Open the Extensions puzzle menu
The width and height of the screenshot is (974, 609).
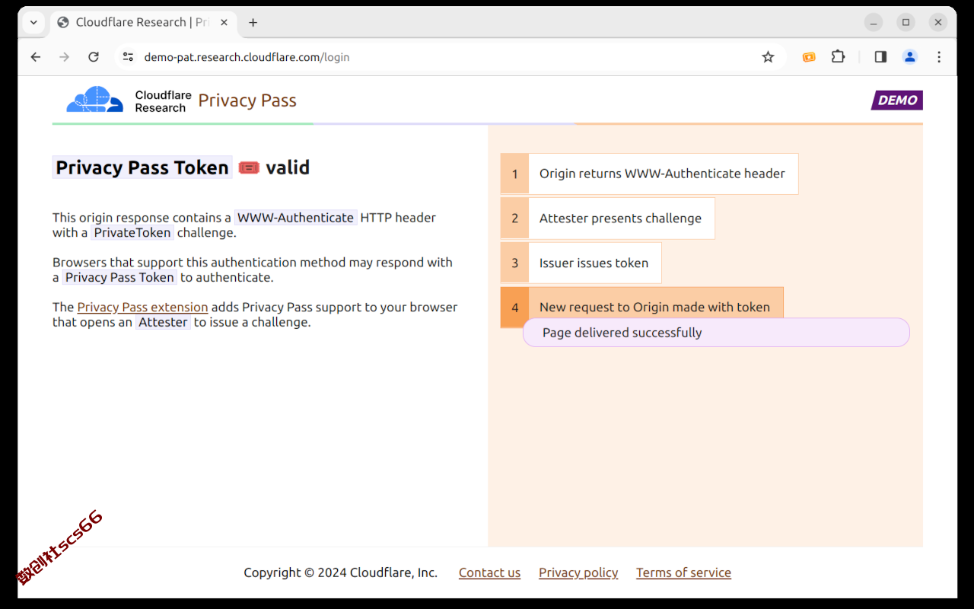coord(838,57)
